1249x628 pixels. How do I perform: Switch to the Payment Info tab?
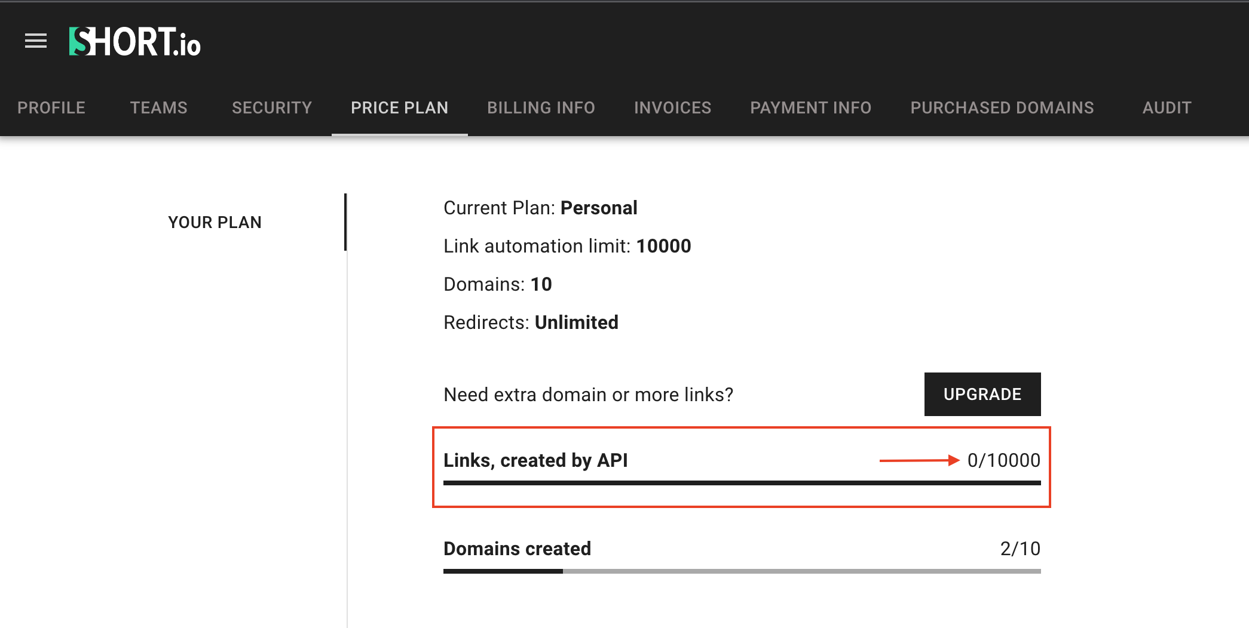pyautogui.click(x=810, y=107)
